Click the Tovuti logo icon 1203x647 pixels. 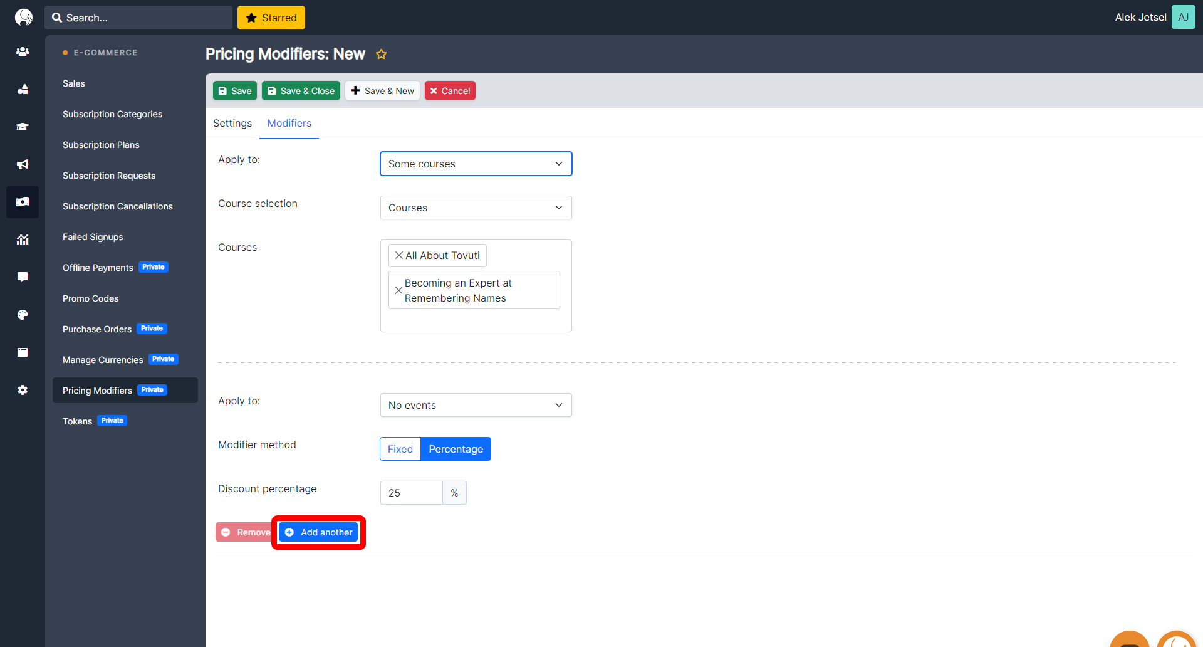tap(23, 17)
